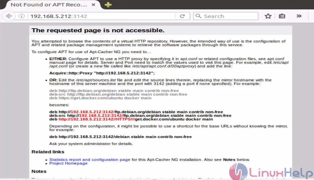Click the 'EITHER:' bullet label

[x=58, y=59]
